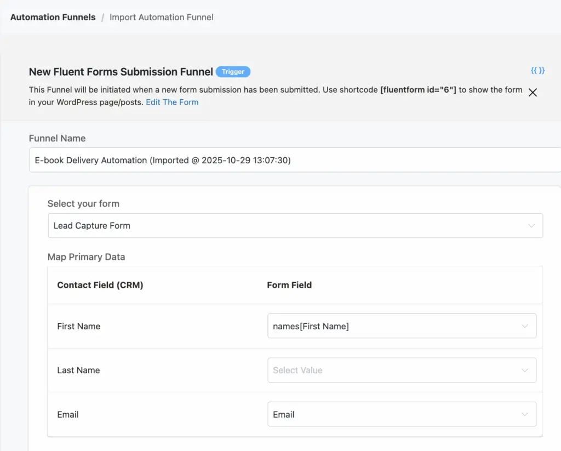Open the Email mapping dropdown

(x=383, y=414)
